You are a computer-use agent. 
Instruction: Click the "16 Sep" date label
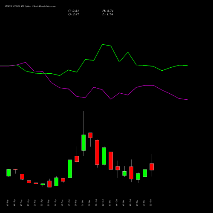click(14, 203)
